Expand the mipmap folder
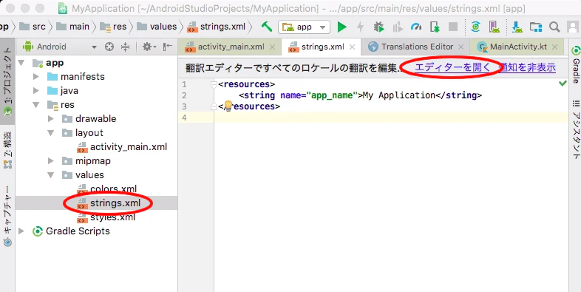 tap(51, 161)
